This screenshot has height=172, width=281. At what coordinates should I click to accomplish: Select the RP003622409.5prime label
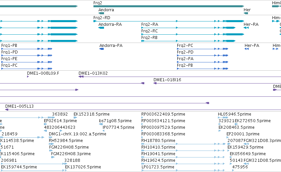tap(163, 114)
